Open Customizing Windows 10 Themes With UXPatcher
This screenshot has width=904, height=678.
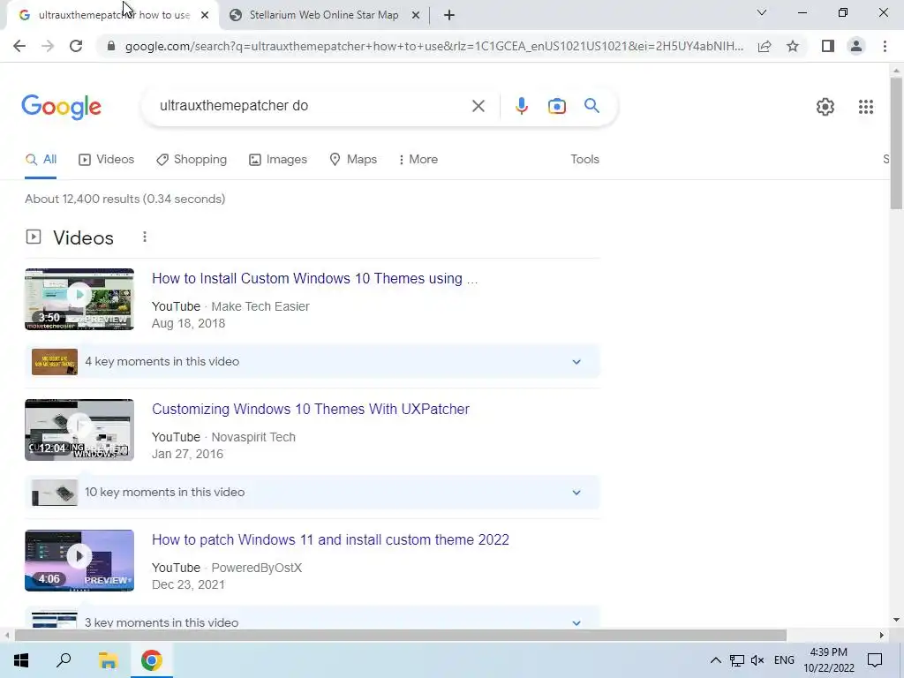[x=311, y=410]
